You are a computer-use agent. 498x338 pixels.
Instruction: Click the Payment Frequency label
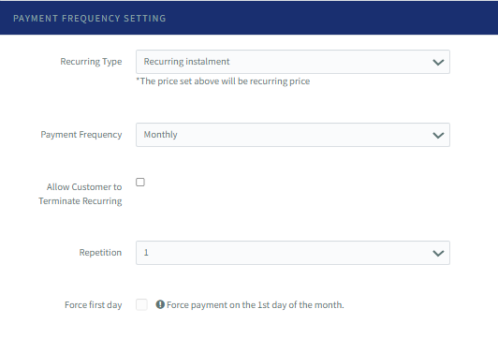pos(81,135)
